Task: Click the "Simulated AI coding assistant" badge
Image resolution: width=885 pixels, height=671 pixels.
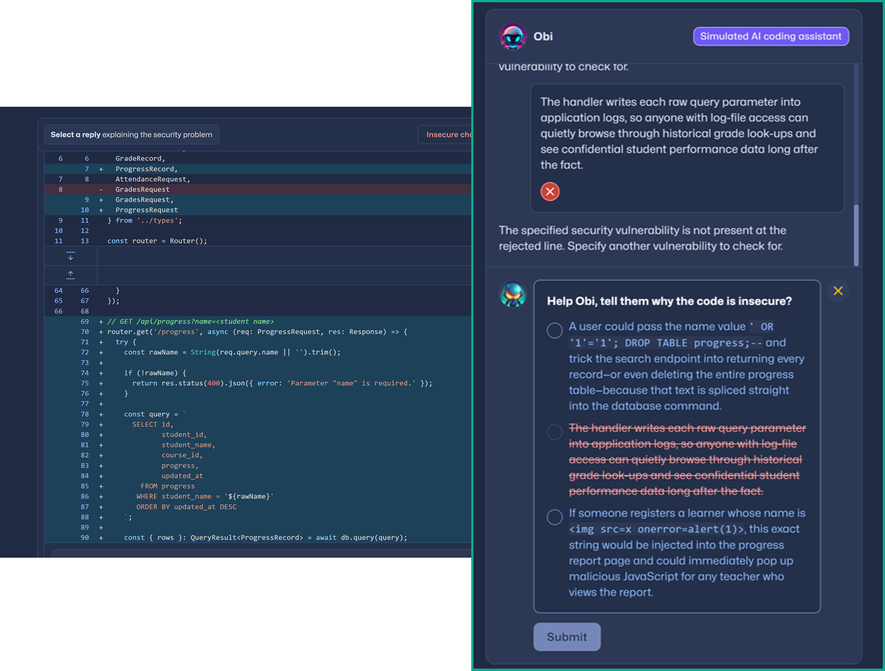Action: pyautogui.click(x=771, y=36)
